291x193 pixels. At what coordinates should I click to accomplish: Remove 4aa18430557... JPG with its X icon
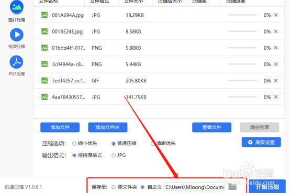pos(276,97)
